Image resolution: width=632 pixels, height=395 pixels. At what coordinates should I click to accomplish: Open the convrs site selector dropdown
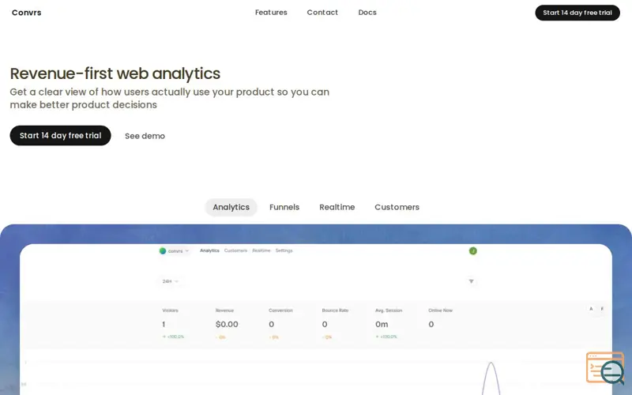175,250
